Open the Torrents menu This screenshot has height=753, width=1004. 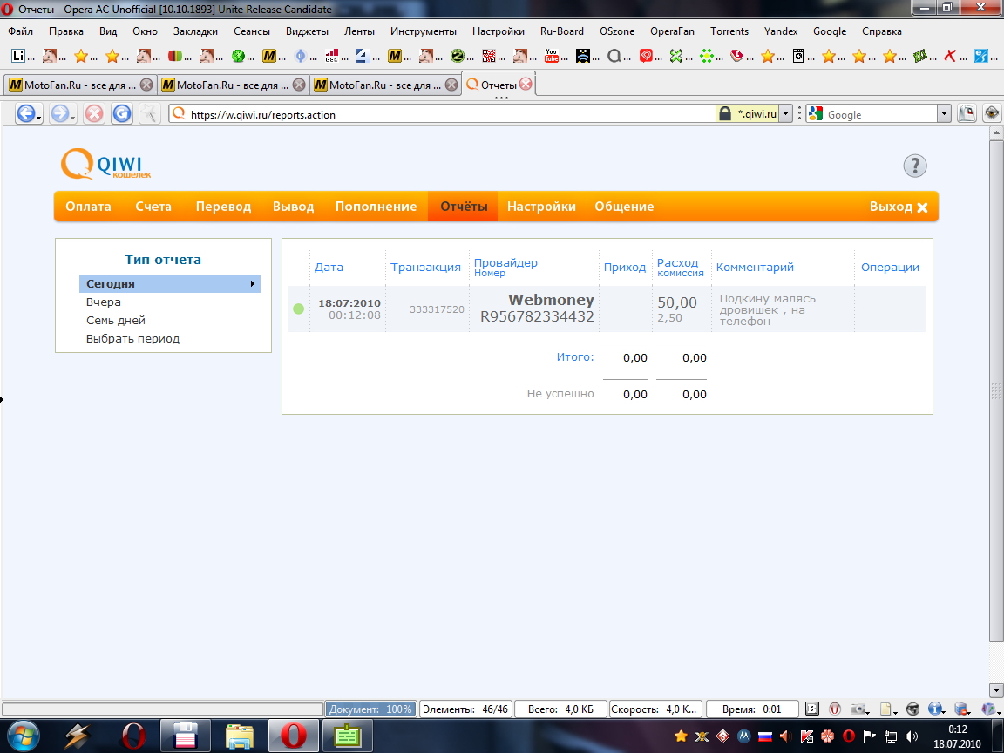pos(729,31)
